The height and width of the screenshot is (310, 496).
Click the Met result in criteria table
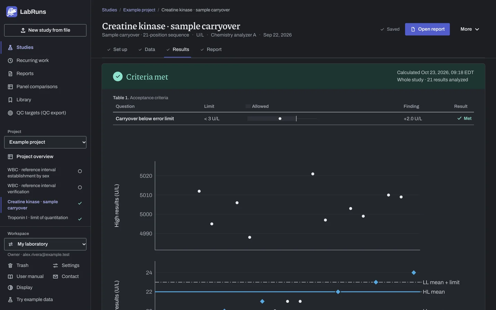(464, 118)
